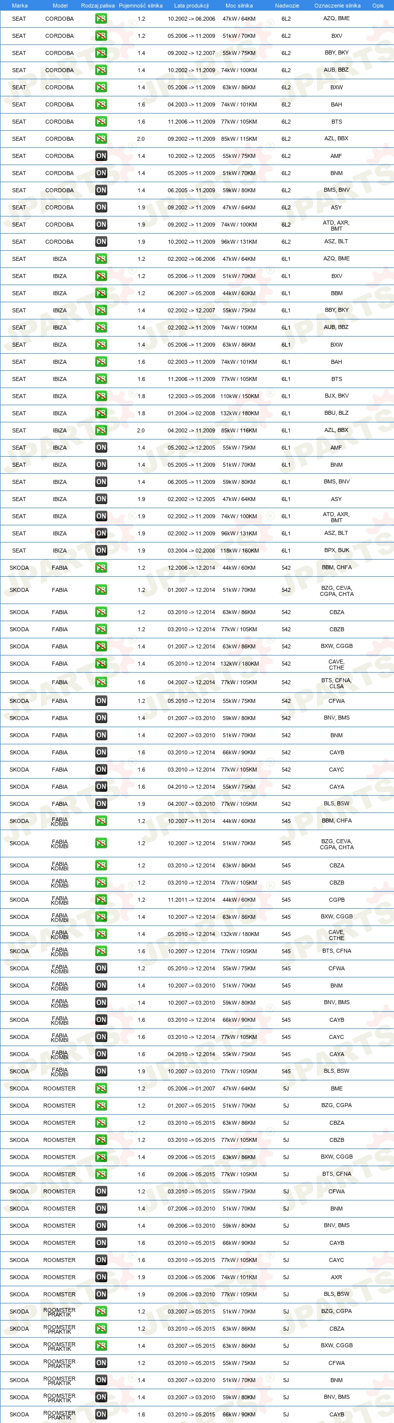Image resolution: width=394 pixels, height=1423 pixels.
Task: Click diesel ON icon in Cordoba ASZ, BLT row
Action: 101,241
